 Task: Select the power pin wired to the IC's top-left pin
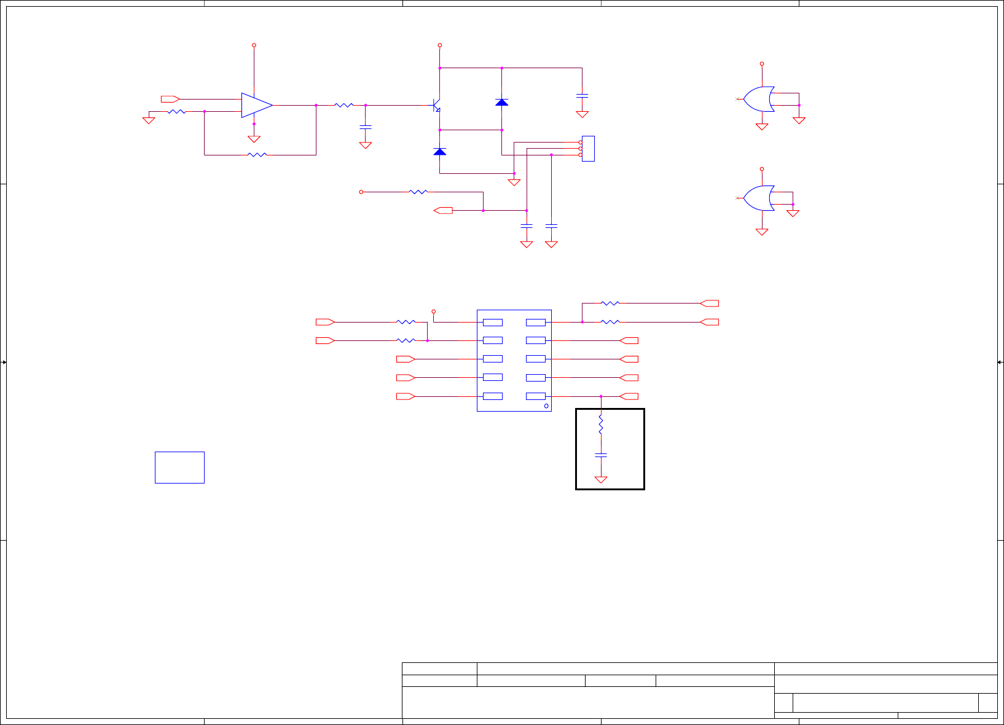click(434, 312)
